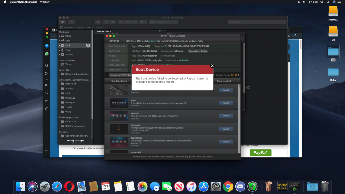Click the PayPal button on the webpage
Image resolution: width=345 pixels, height=194 pixels.
[x=260, y=153]
